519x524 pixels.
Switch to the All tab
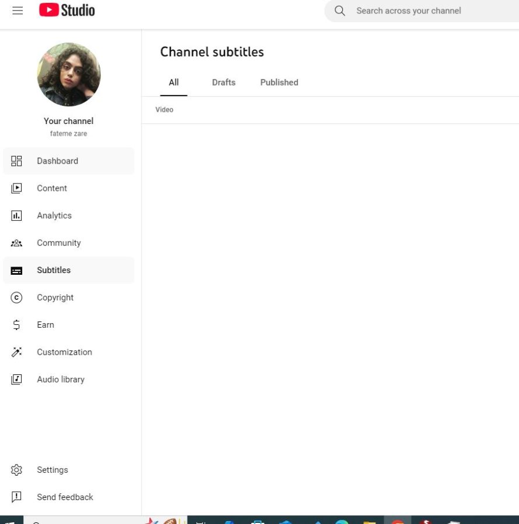click(x=174, y=83)
